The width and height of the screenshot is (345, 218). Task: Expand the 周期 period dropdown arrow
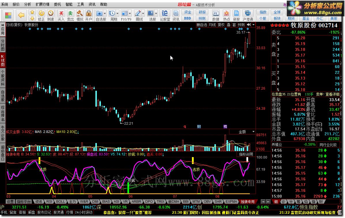click(118, 13)
